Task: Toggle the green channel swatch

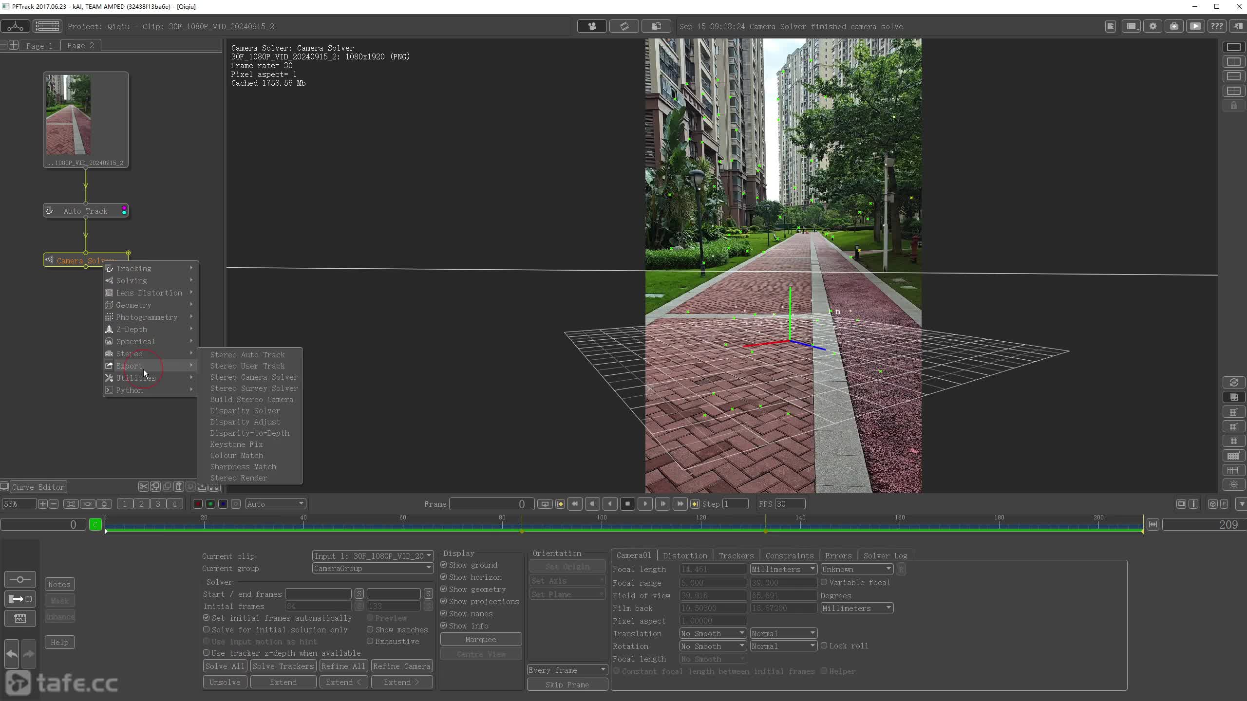Action: click(x=210, y=504)
